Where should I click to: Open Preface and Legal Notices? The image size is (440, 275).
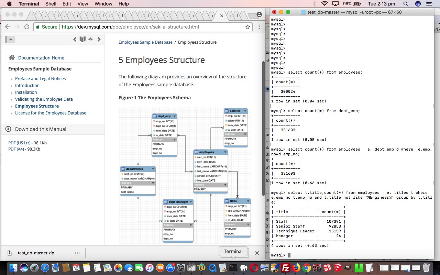(x=40, y=78)
